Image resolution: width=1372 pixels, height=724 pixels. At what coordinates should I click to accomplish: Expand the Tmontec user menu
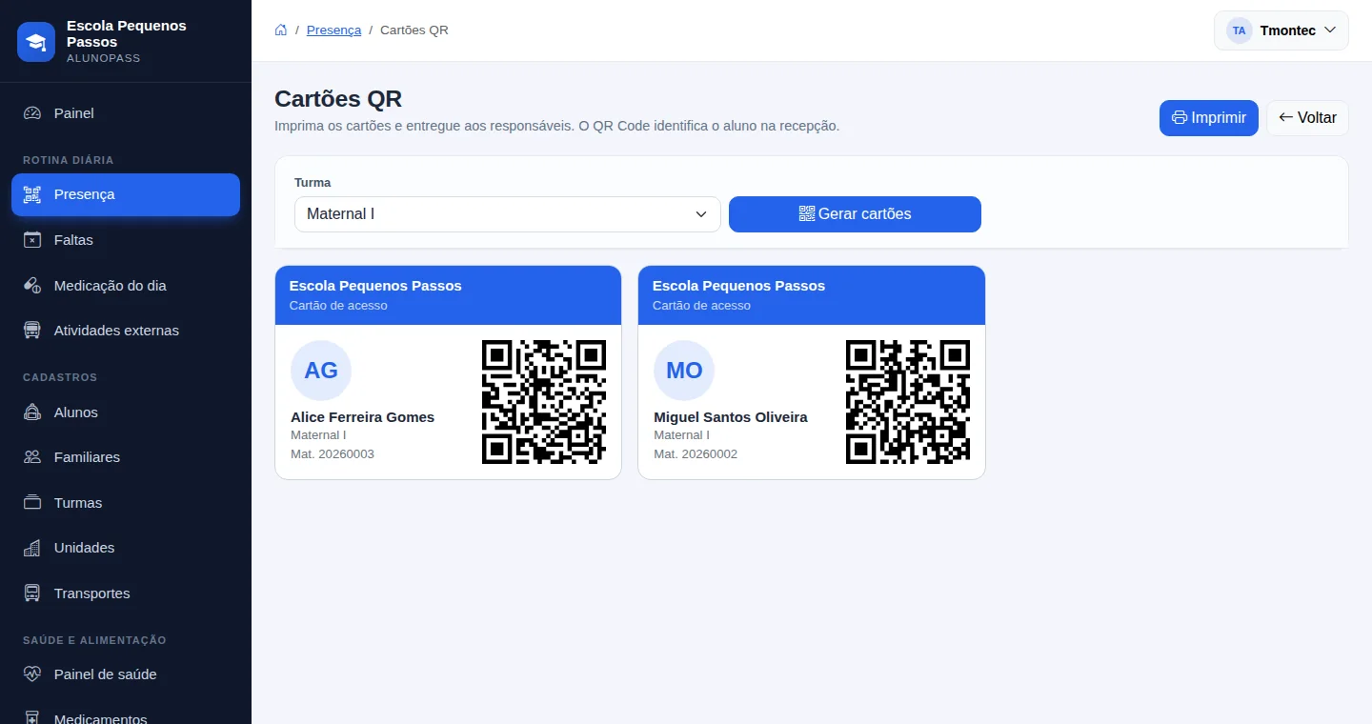point(1281,30)
